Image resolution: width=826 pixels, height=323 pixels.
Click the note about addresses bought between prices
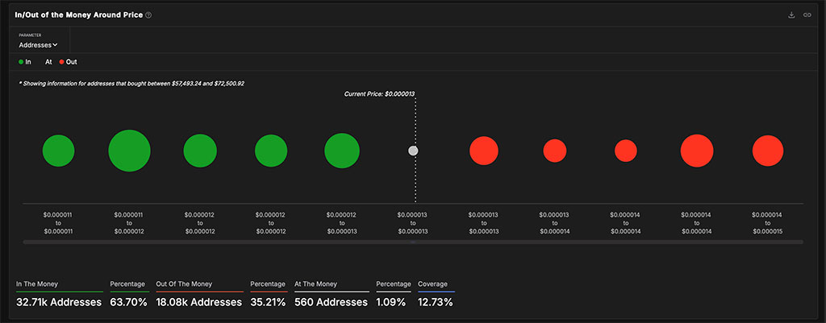point(131,83)
